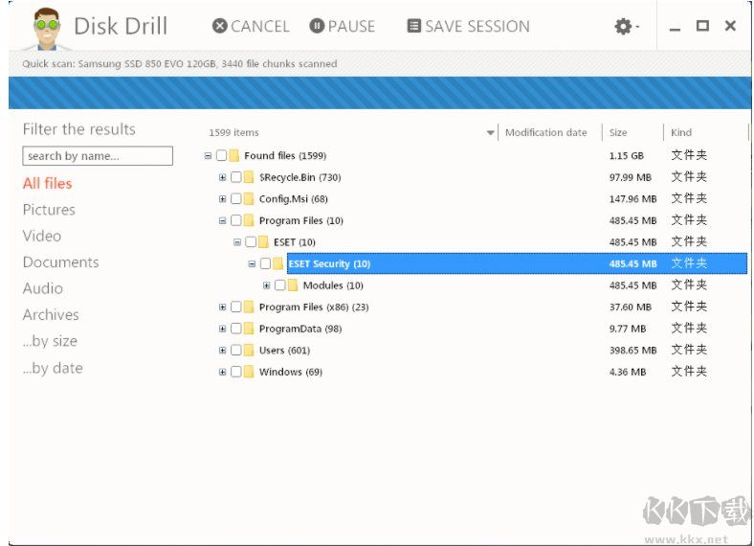The height and width of the screenshot is (546, 754).
Task: Expand the $Recycle.Bin tree node
Action: click(223, 177)
